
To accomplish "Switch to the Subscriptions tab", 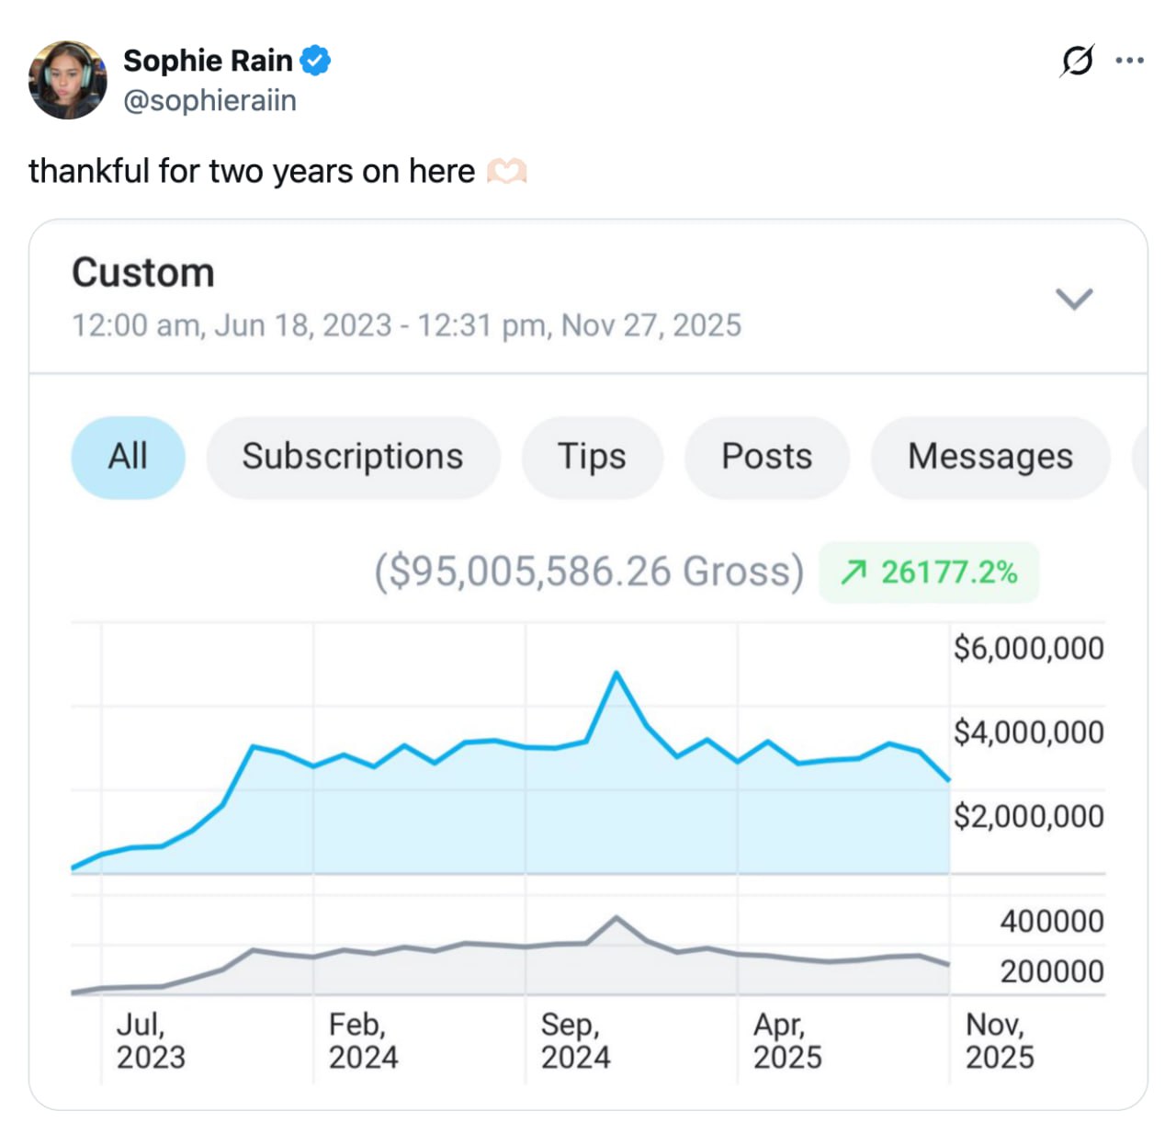I will (353, 457).
